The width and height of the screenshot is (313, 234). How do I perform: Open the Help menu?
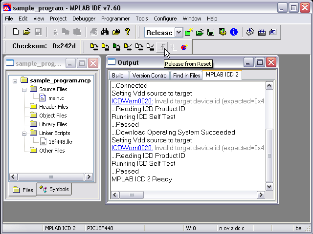(x=212, y=19)
